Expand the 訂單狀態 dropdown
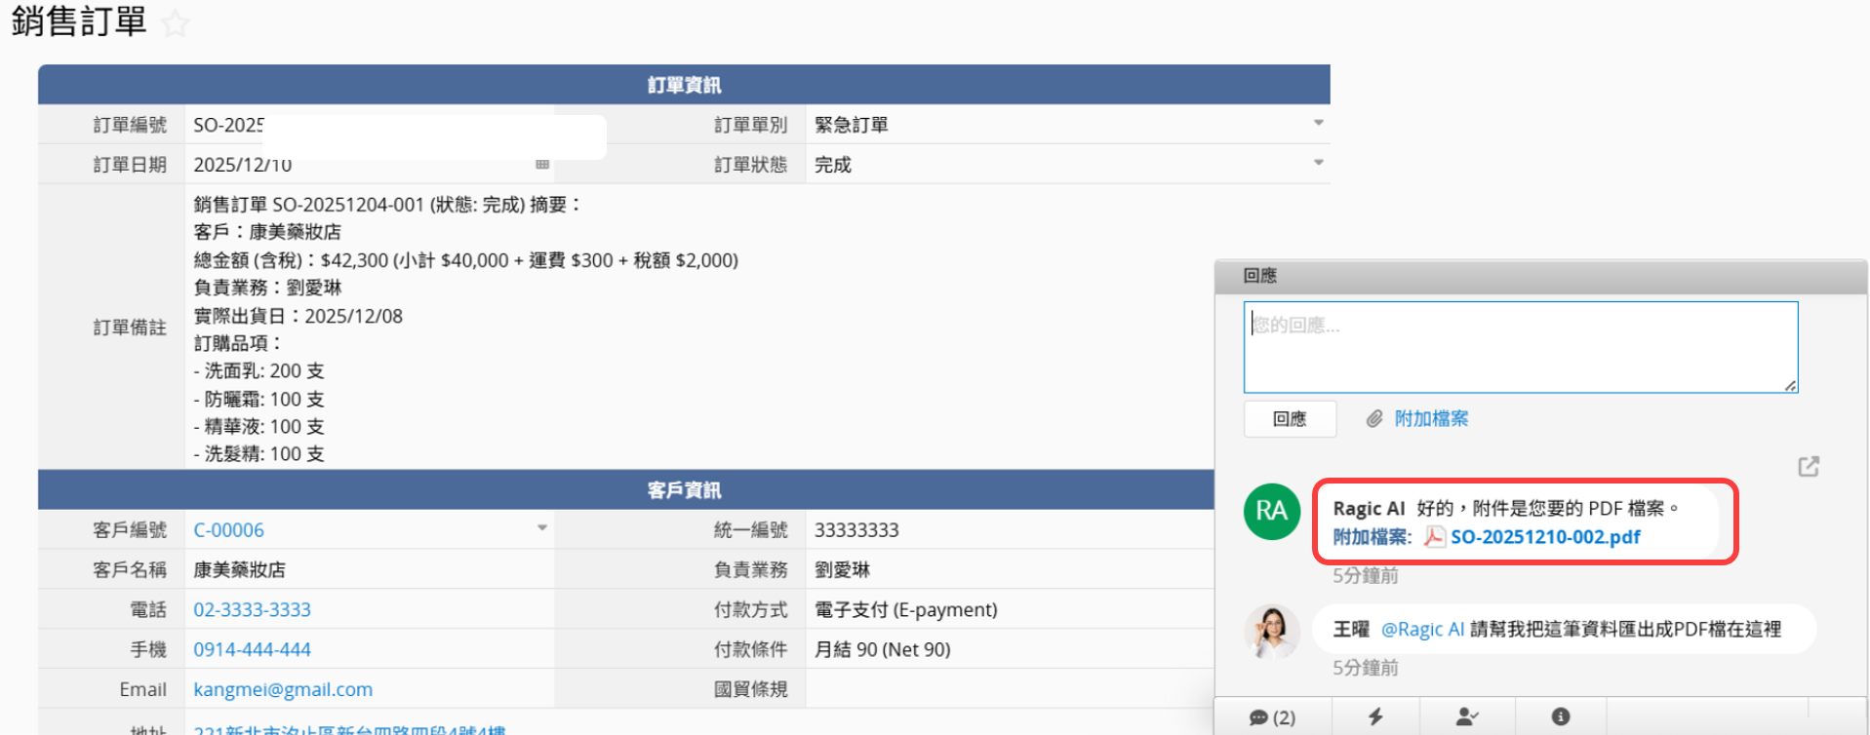The height and width of the screenshot is (735, 1870). click(x=1318, y=164)
